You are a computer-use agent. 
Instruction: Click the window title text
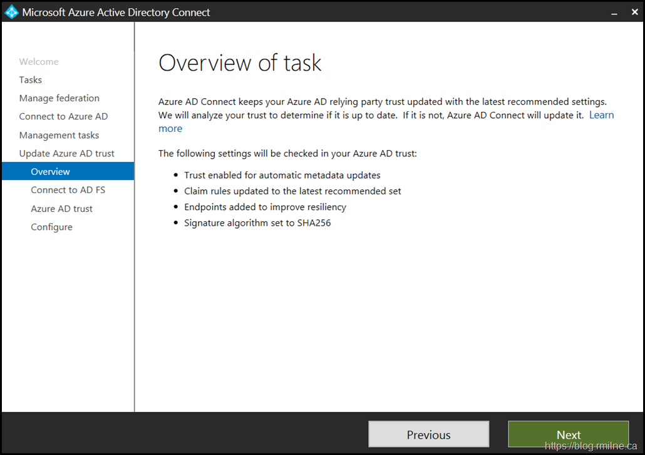(116, 12)
